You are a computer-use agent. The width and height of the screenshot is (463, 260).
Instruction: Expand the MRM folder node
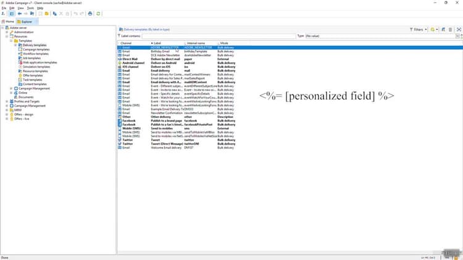7,110
